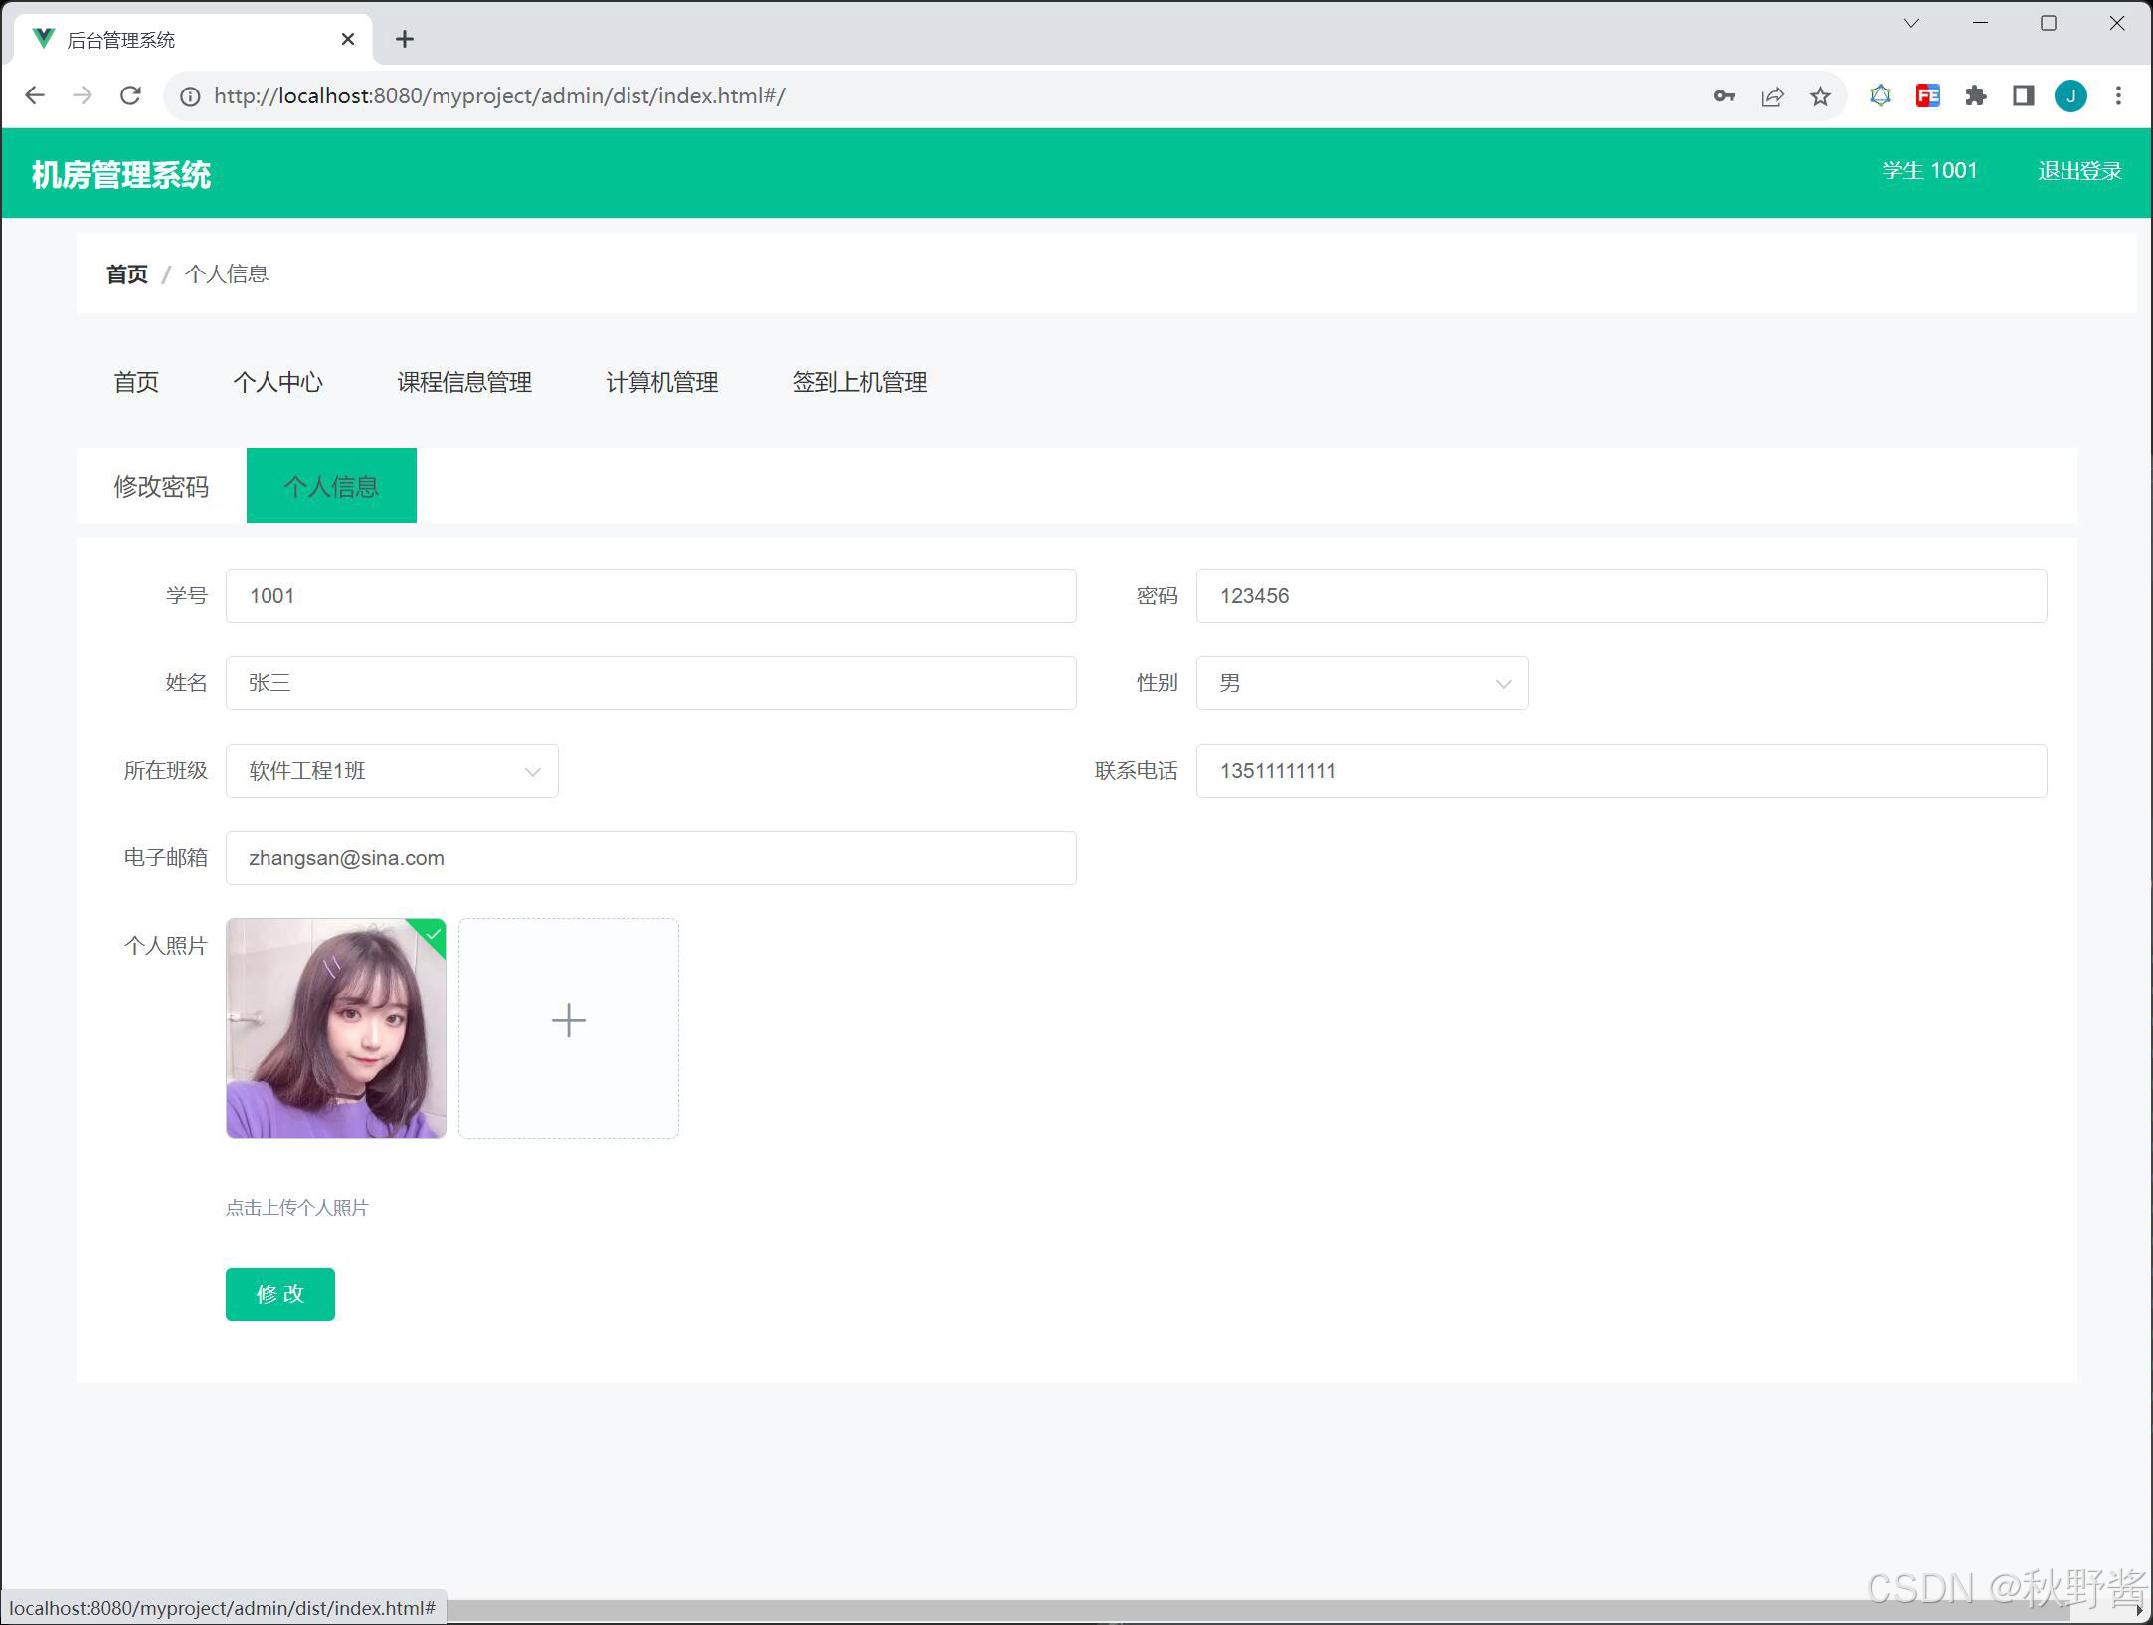Click the 退出登录 logout link
Screen dimensions: 2153x1625
coord(2078,171)
